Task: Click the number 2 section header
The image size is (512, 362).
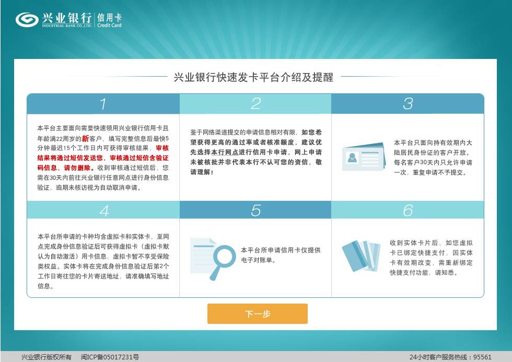Action: 255,104
